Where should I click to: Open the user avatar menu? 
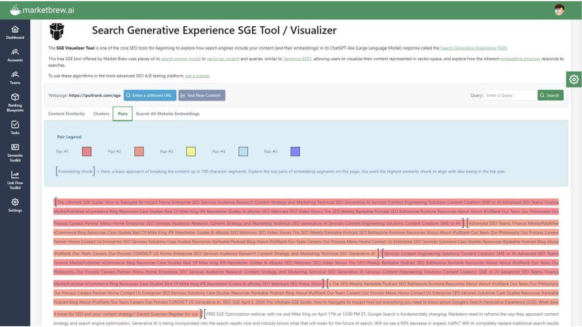pos(559,10)
